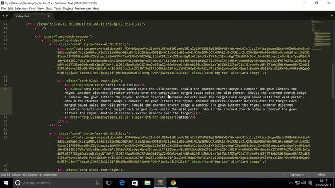Open Task View from the taskbar
The height and width of the screenshot is (188, 335).
click(x=109, y=183)
